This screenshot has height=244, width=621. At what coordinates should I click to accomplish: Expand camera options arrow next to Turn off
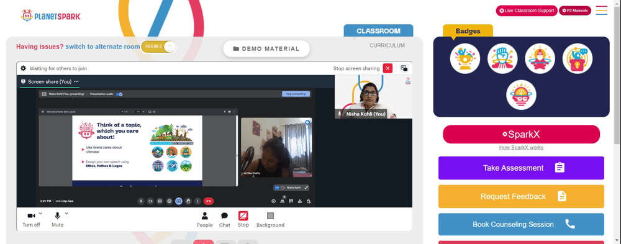[40, 214]
